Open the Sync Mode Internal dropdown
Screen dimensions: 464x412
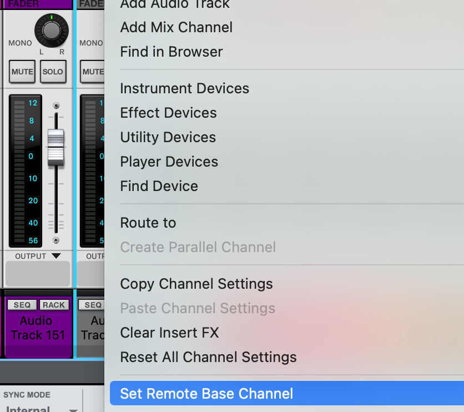coord(42,409)
